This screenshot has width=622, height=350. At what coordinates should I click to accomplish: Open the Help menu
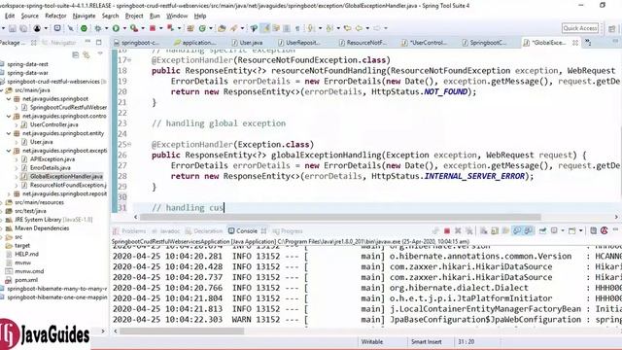200,16
